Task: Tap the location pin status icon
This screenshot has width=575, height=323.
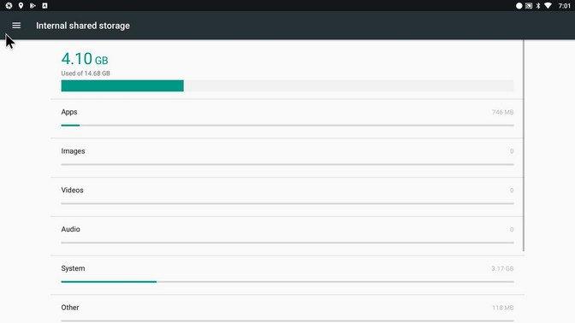Action: pos(21,5)
